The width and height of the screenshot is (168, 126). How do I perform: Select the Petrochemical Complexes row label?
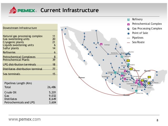coord(19,57)
